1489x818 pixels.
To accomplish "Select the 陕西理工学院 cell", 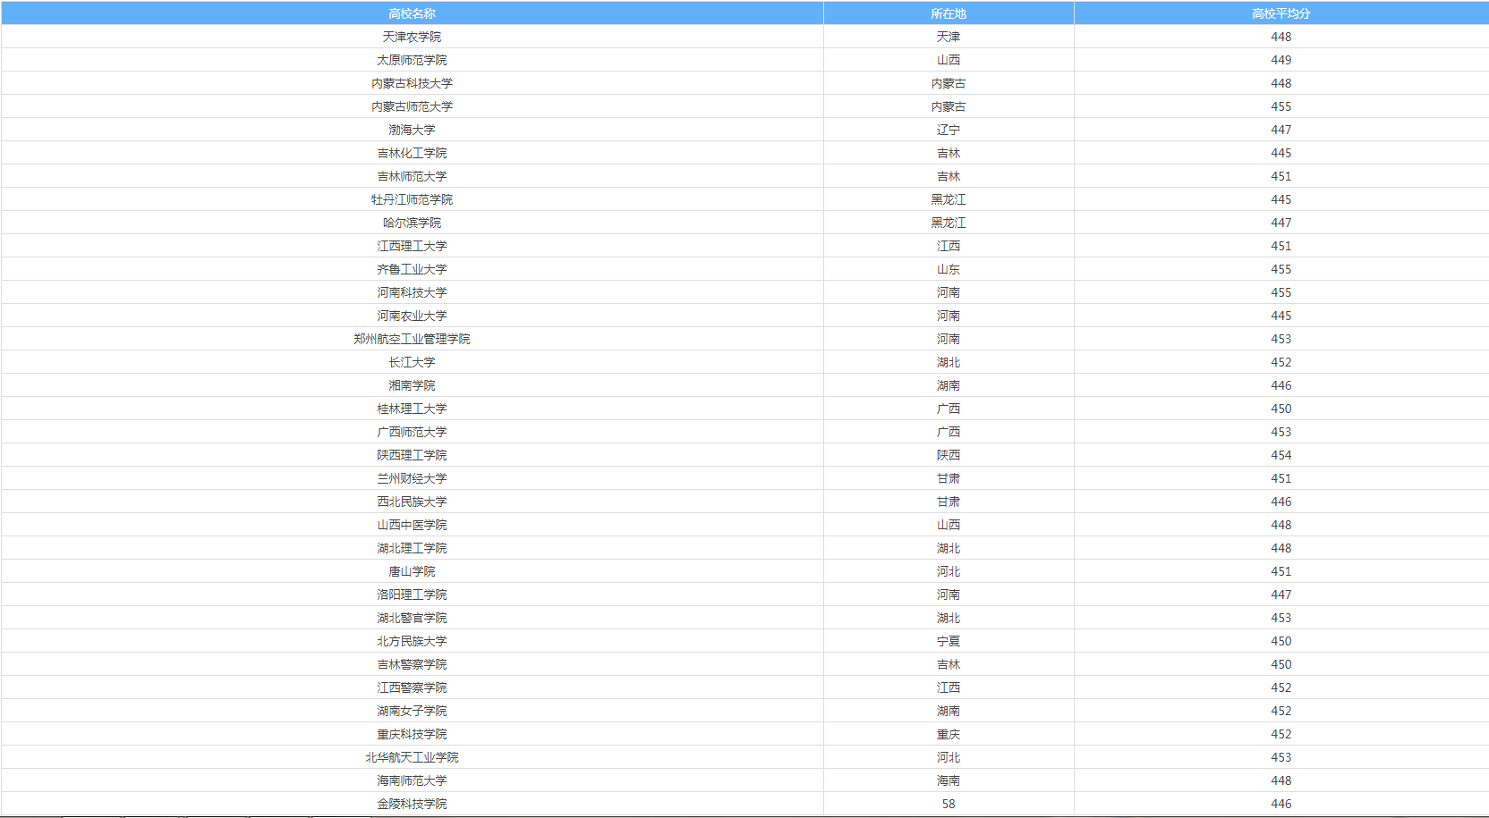I will (x=412, y=455).
